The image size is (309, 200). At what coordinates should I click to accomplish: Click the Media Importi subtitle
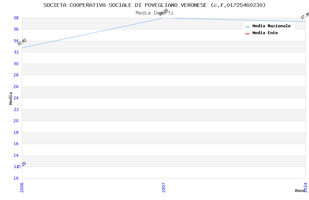coord(154,13)
